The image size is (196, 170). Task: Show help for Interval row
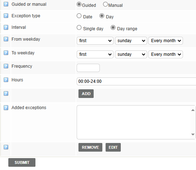(x=6, y=27)
